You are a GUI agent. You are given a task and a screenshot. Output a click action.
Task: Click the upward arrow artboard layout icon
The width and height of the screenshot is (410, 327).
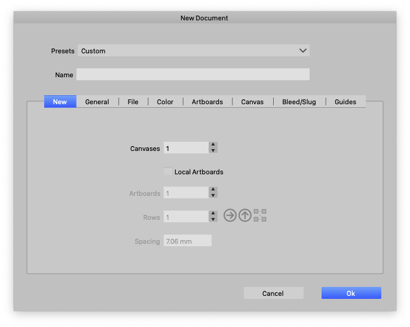245,216
